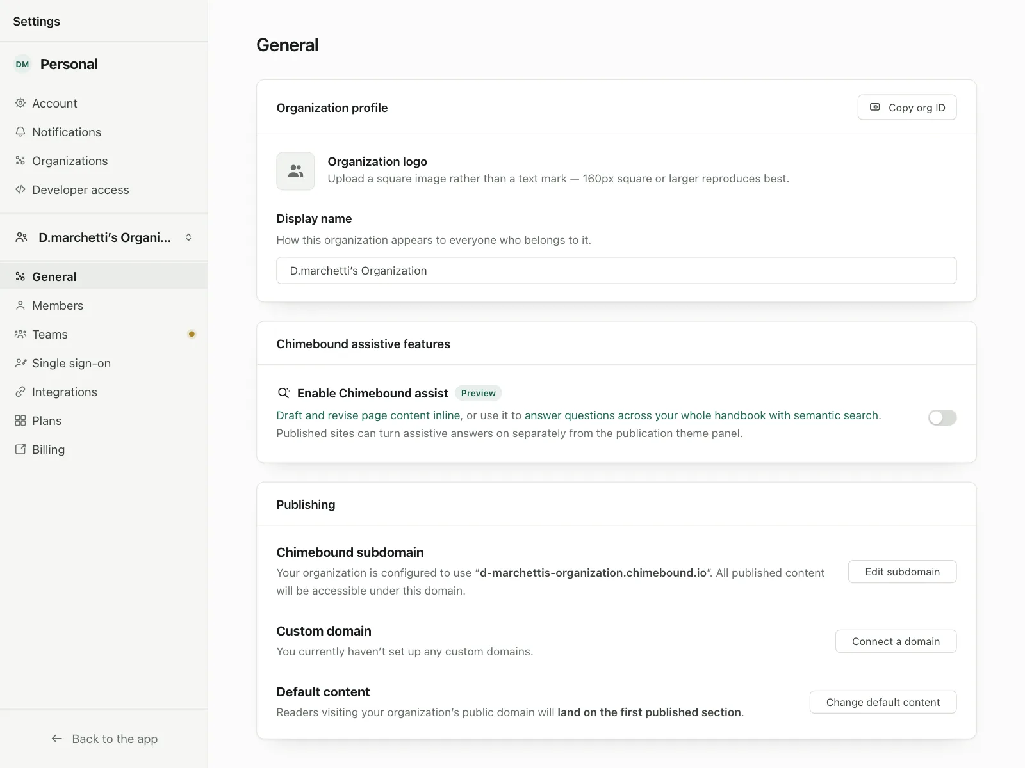The height and width of the screenshot is (768, 1025).
Task: Go to the Integrations page
Action: 104,392
